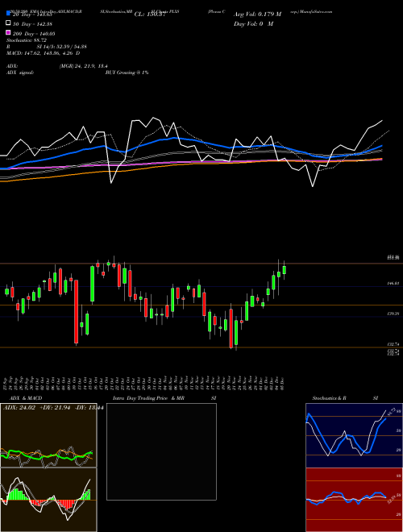Image resolution: width=403 pixels, height=532 pixels.
Task: Click the last green candlestick on chart
Action: pyautogui.click(x=285, y=270)
